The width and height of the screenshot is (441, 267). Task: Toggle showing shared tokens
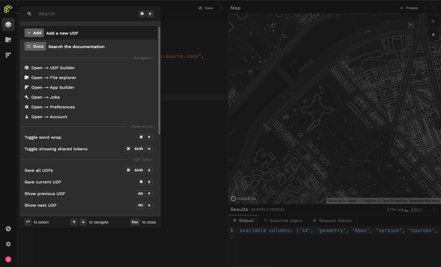(x=88, y=149)
